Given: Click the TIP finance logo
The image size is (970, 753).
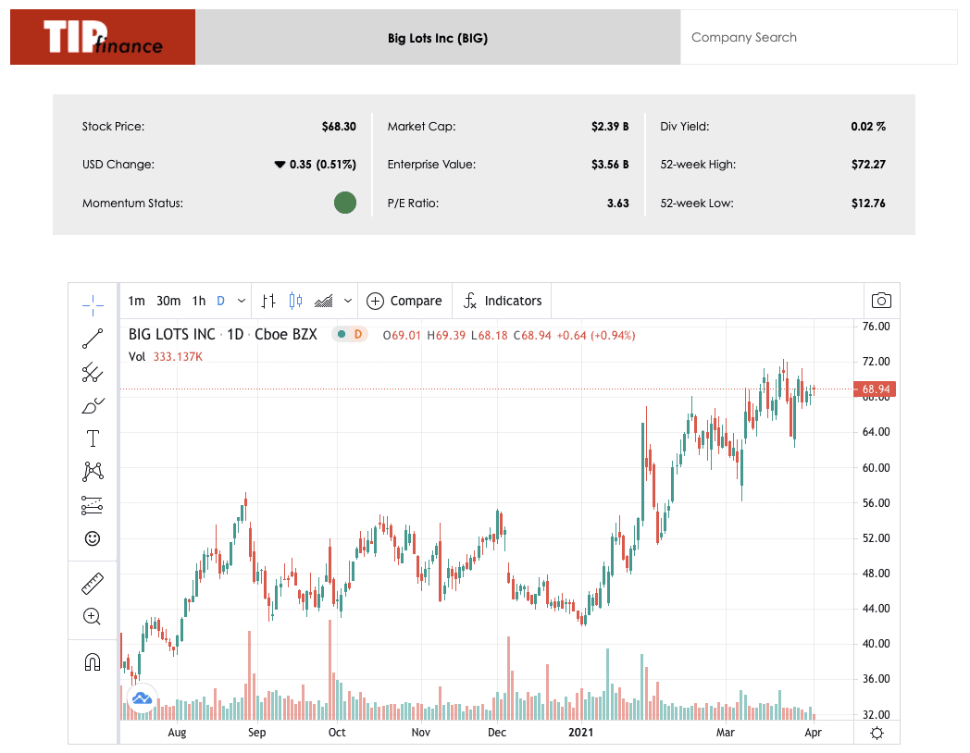Looking at the screenshot, I should pos(103,37).
